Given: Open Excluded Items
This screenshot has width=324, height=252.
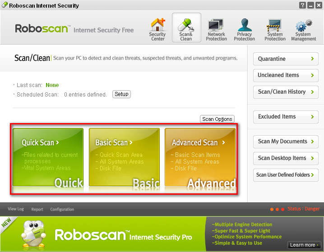Looking at the screenshot, I should 286,117.
